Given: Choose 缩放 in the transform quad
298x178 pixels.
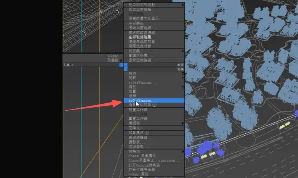Looking at the screenshot, I should click(132, 87).
